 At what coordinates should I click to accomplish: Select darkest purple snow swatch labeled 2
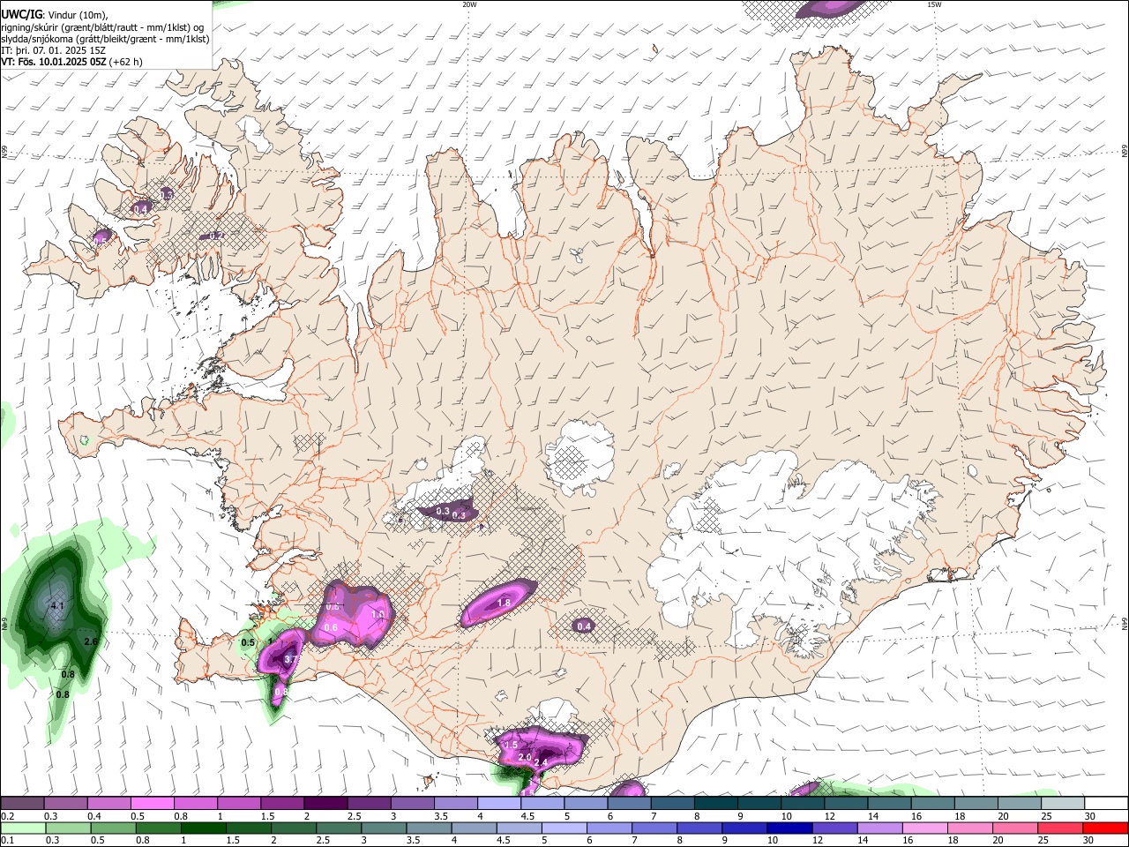[325, 803]
